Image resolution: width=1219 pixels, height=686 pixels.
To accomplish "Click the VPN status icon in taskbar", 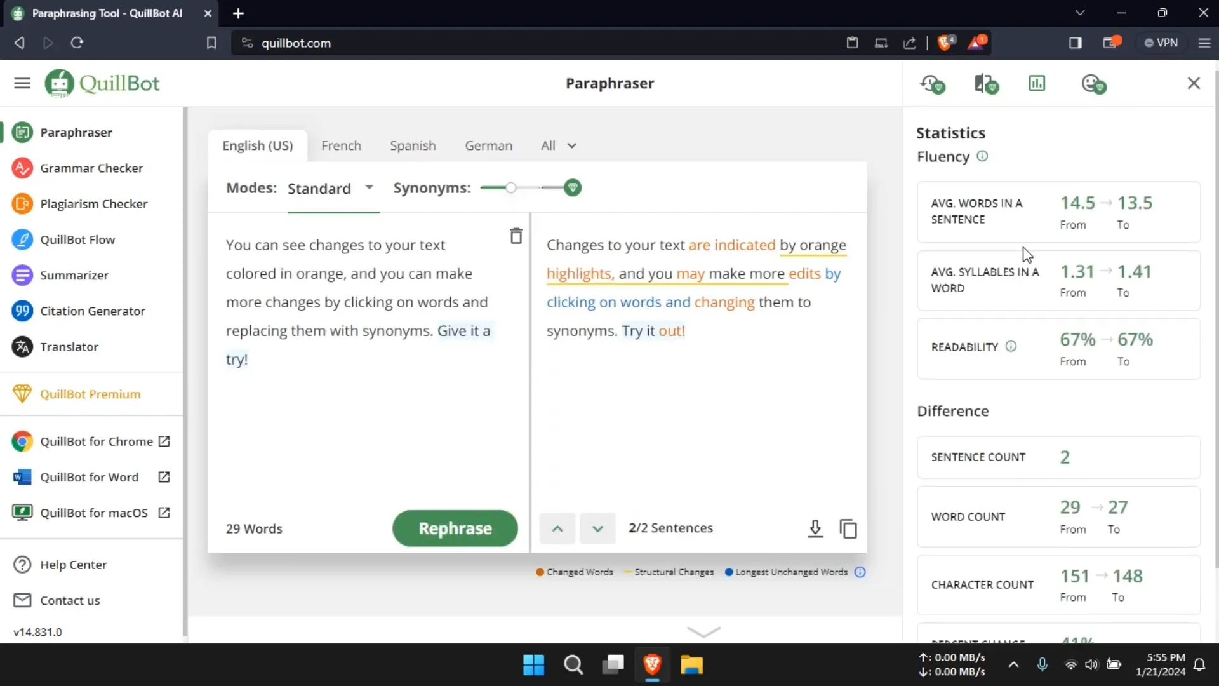I will coord(1164,43).
